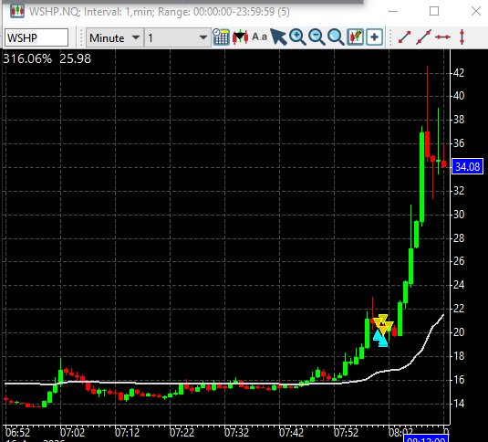Click the 20 price axis label
Image resolution: width=488 pixels, height=442 pixels.
click(459, 332)
